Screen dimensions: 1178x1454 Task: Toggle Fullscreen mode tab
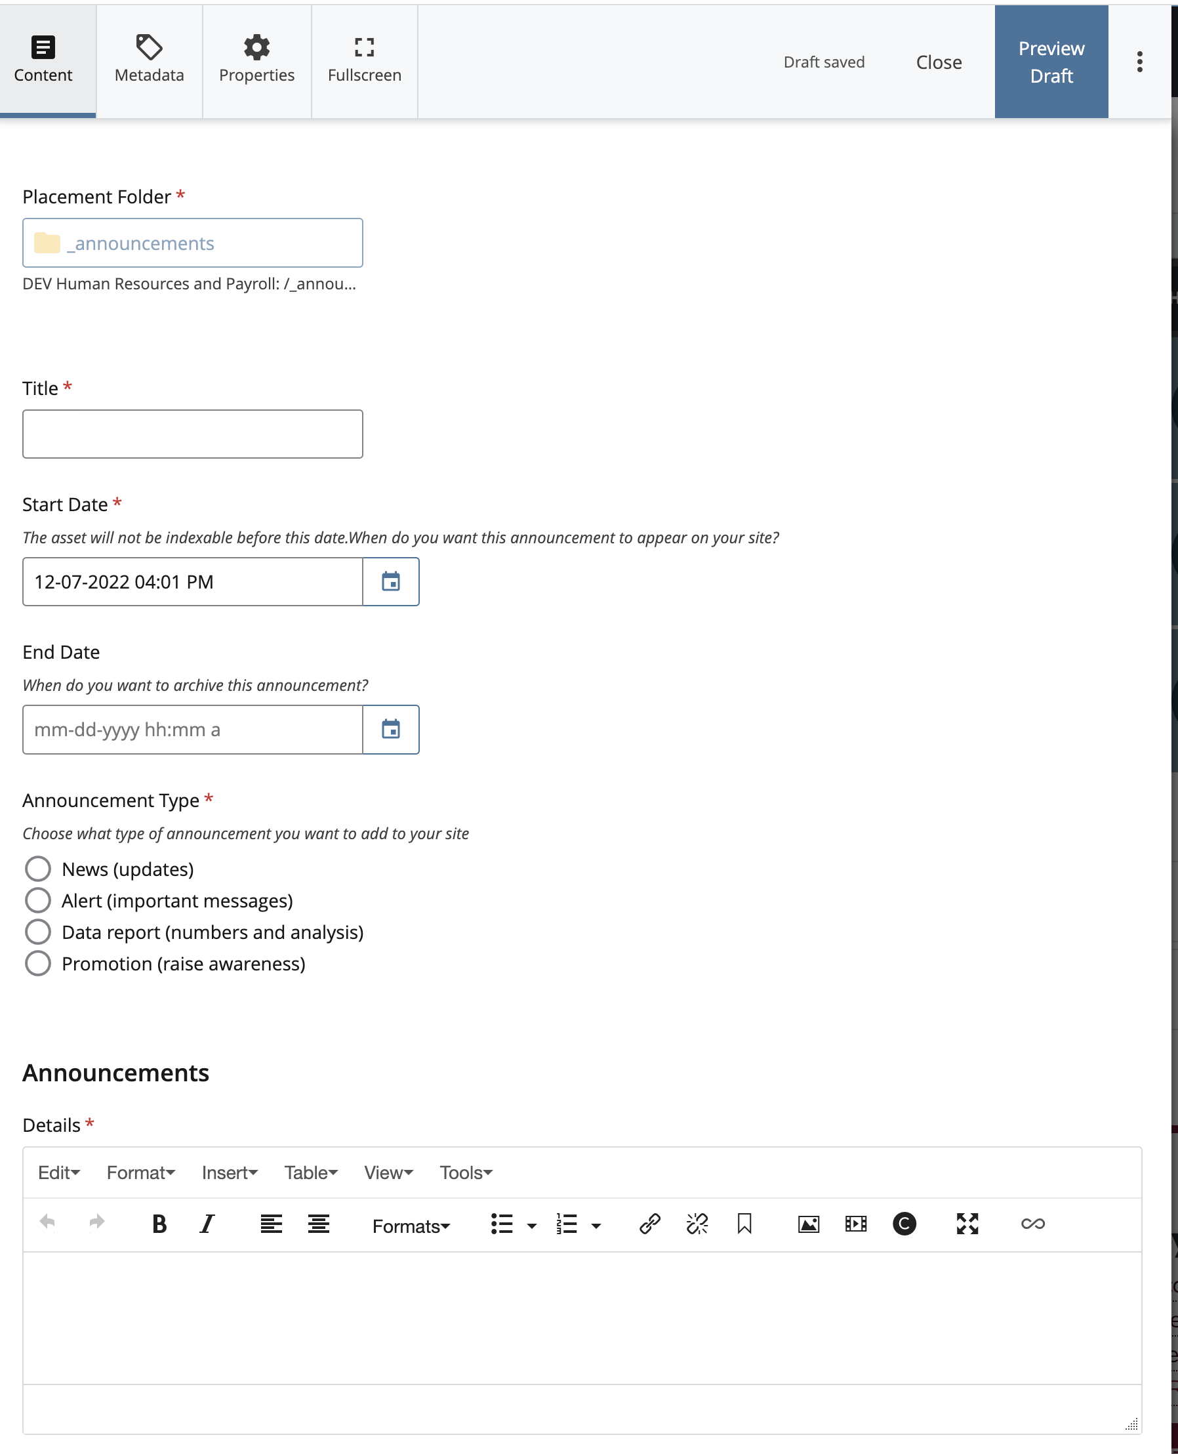point(365,60)
